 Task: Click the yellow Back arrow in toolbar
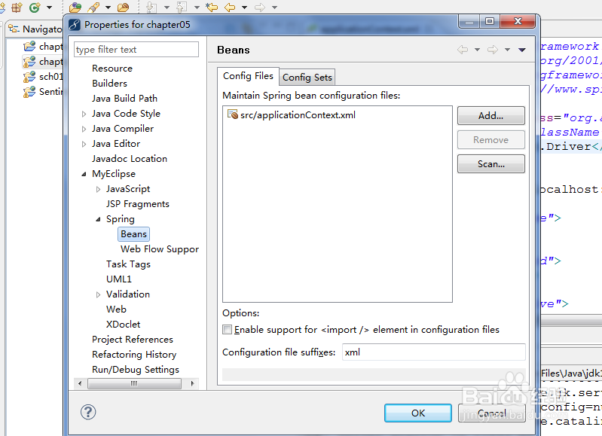pyautogui.click(x=230, y=8)
